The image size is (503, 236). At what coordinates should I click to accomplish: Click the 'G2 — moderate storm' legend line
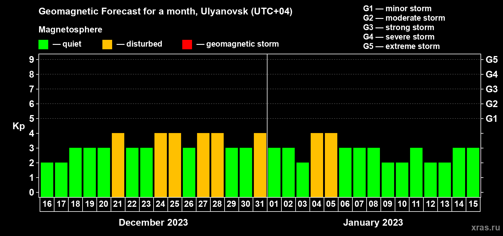(404, 18)
